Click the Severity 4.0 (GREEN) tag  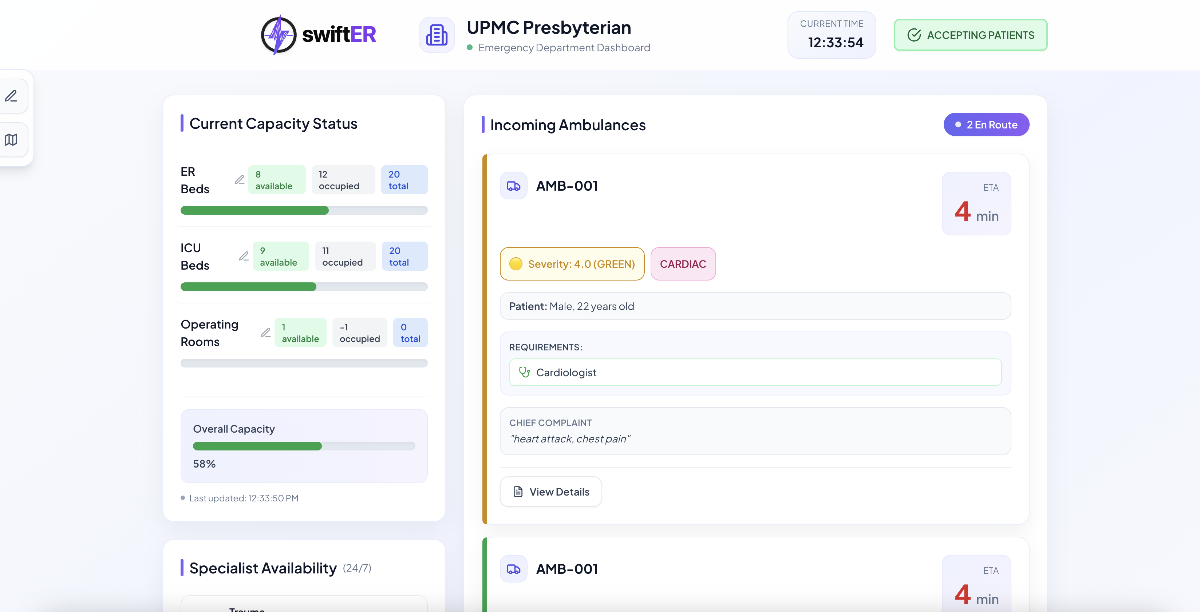[x=572, y=264]
